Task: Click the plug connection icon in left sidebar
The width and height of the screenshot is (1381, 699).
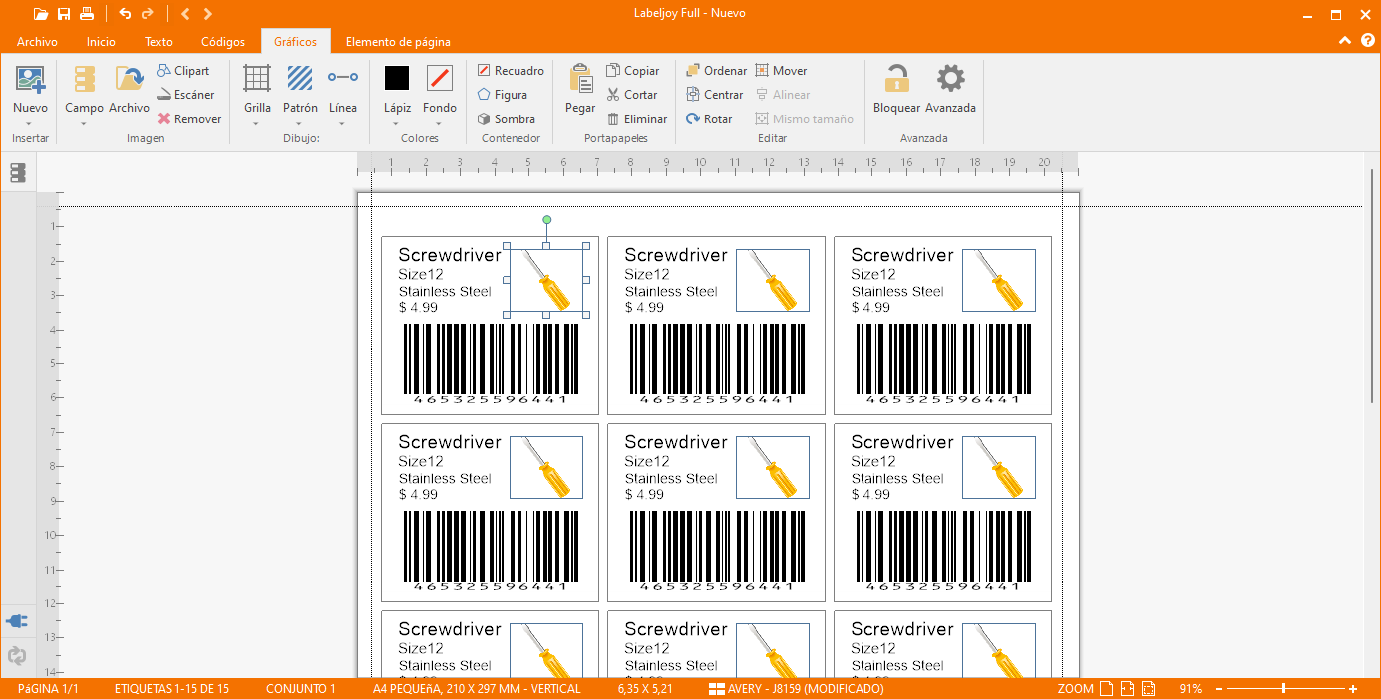Action: coord(18,621)
